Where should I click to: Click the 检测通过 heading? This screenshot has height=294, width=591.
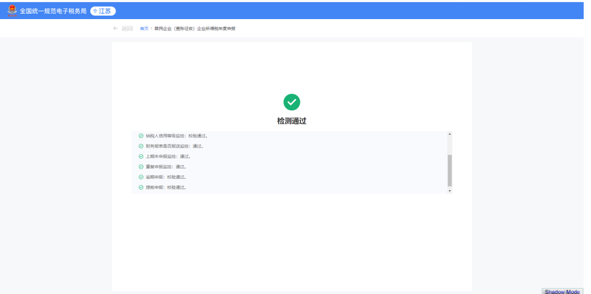coord(292,121)
